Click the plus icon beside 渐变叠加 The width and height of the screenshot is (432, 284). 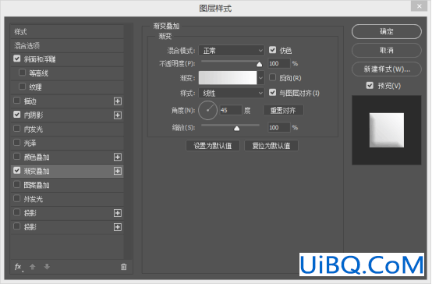click(x=118, y=171)
